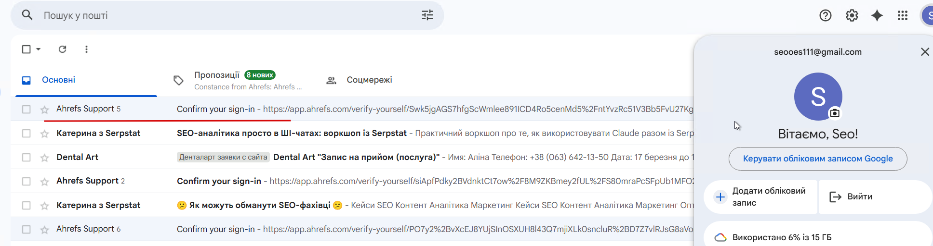Switch to the Пропозиції tab
Screen dimensions: 933x246
point(217,75)
